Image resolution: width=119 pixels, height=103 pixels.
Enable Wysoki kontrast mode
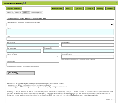click(14, 9)
